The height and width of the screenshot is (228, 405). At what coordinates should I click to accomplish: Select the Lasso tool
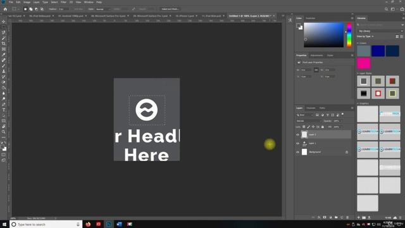click(x=4, y=32)
